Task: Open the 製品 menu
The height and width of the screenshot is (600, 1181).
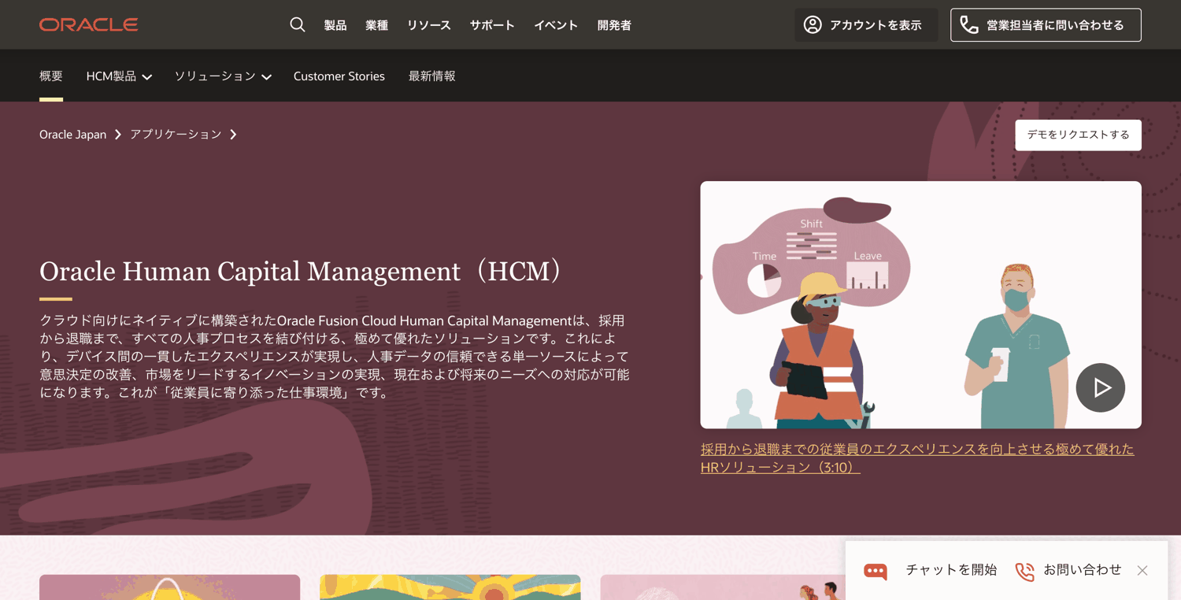Action: click(335, 25)
